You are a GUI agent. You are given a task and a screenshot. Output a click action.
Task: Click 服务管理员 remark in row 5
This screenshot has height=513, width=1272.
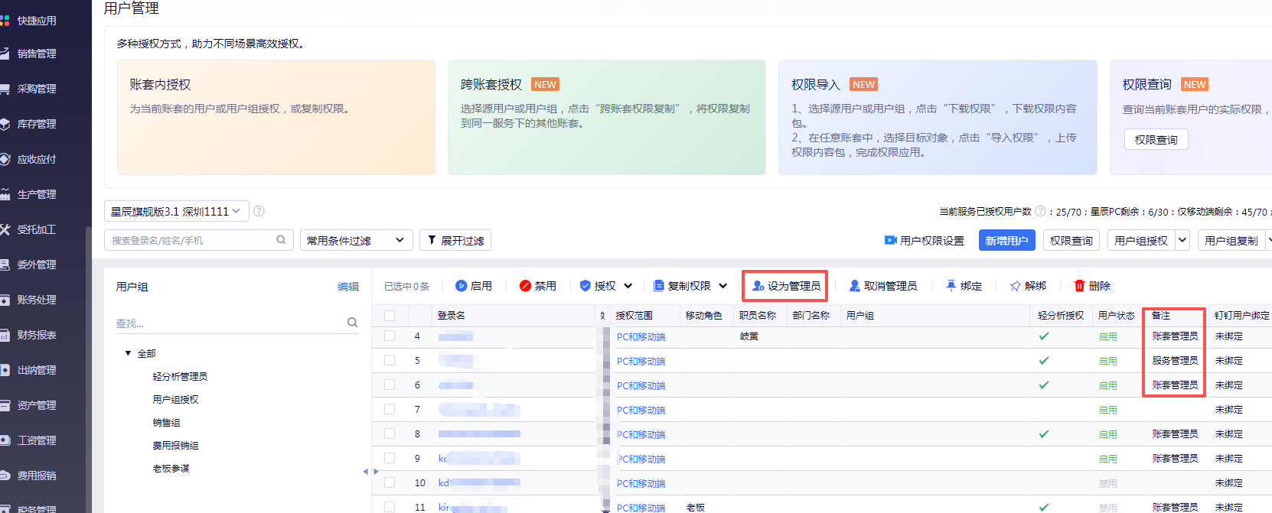pos(1175,361)
